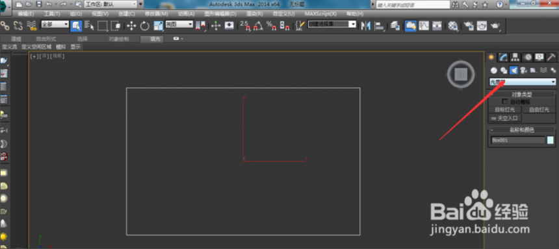Click the 定义空闲区域 panel button
Image resolution: width=559 pixels, height=249 pixels.
(x=36, y=47)
